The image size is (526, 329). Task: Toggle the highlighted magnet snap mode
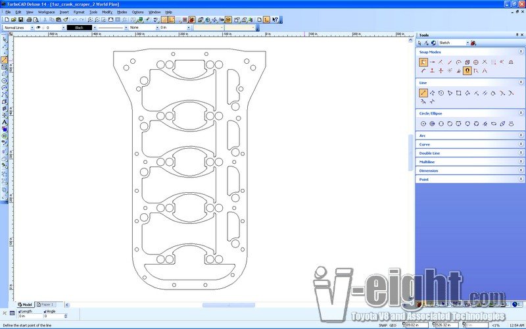point(467,70)
